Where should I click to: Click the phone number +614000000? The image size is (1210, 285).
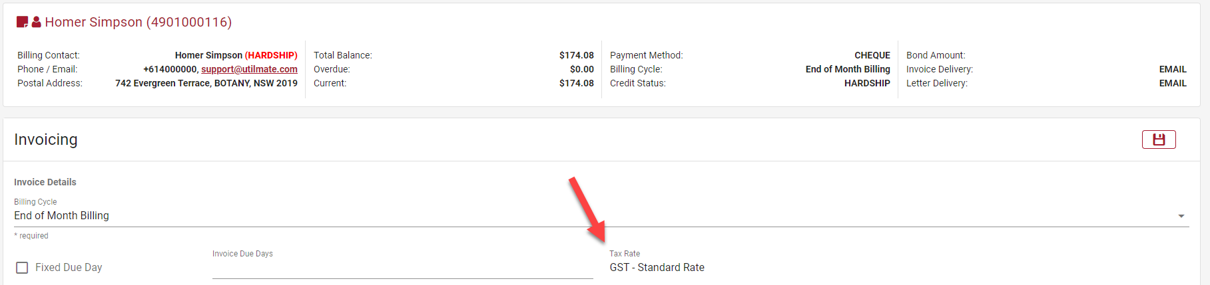[170, 69]
